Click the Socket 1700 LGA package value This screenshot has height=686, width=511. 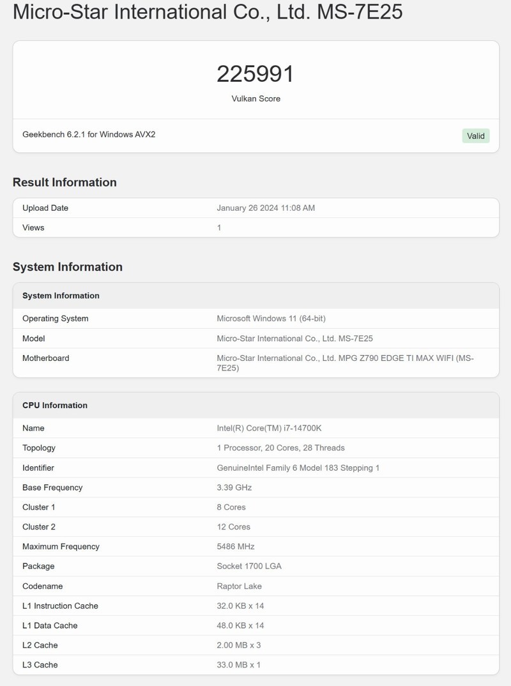click(249, 566)
